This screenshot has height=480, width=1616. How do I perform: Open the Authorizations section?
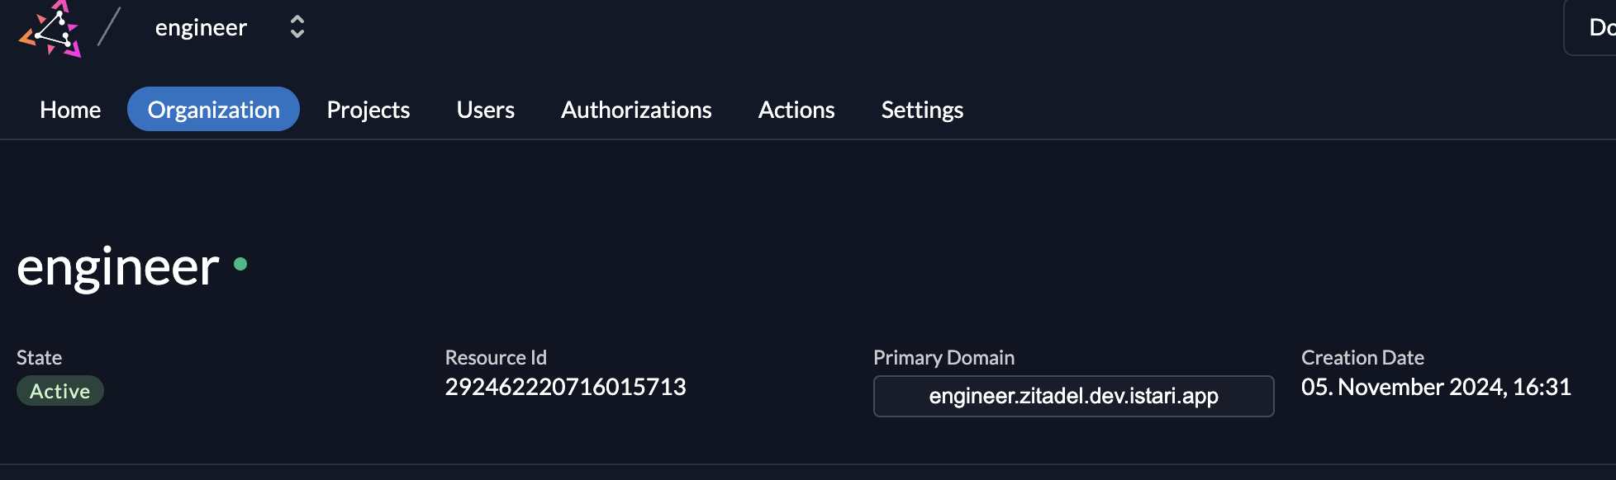tap(636, 109)
